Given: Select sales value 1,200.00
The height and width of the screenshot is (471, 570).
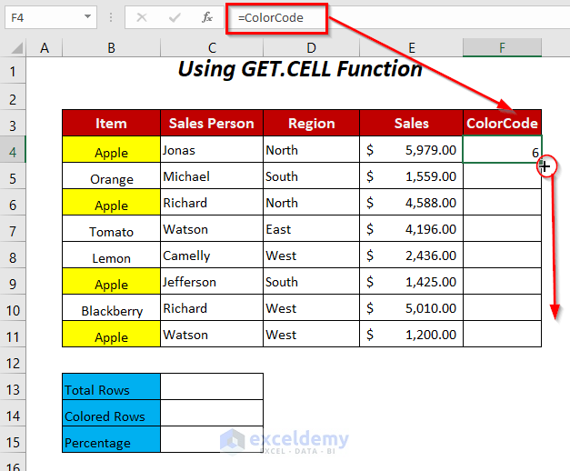Looking at the screenshot, I should click(411, 334).
